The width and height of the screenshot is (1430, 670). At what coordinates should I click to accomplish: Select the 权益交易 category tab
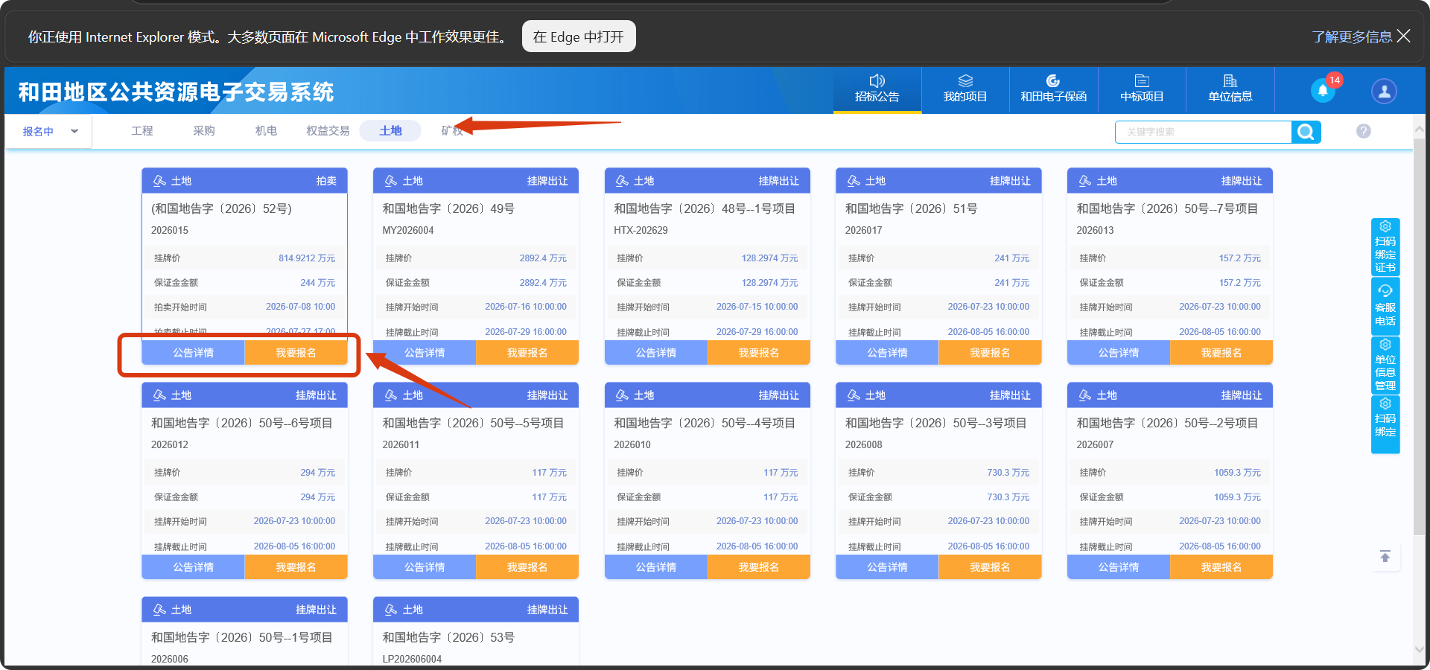click(328, 131)
